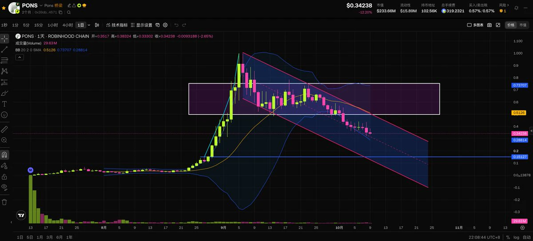The width and height of the screenshot is (533, 241).
Task: Select the trend line drawing tool
Action: (4, 49)
